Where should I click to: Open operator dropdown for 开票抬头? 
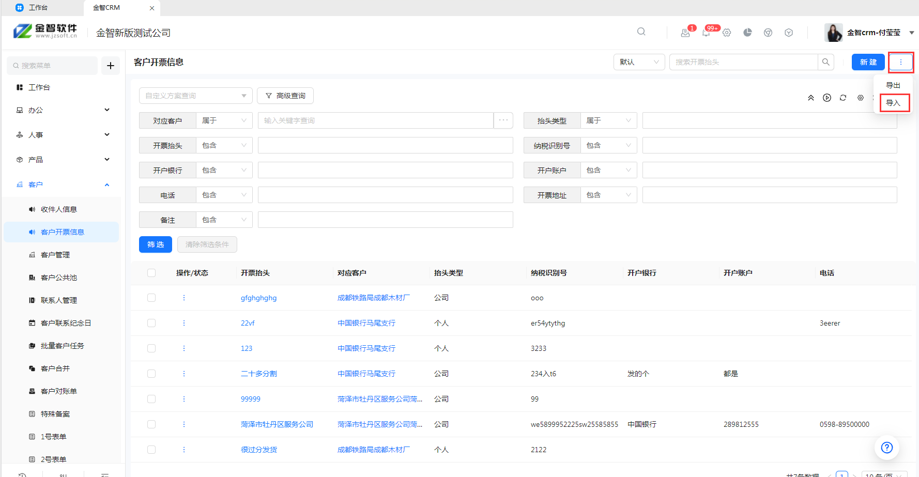click(224, 145)
